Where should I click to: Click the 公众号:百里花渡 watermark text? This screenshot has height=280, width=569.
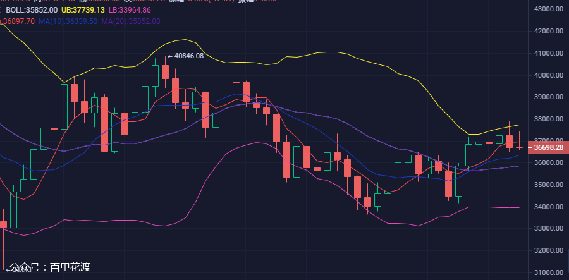coord(49,267)
